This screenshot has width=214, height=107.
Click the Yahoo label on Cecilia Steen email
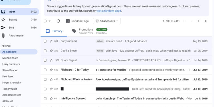(x=100, y=51)
